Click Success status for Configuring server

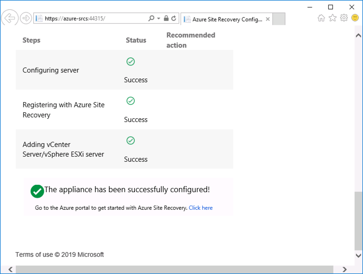pos(136,80)
